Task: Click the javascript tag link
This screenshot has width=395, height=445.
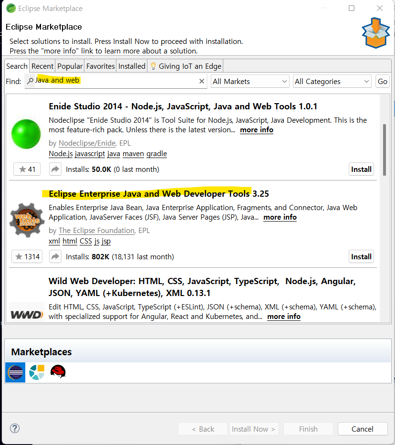Action: pos(90,154)
